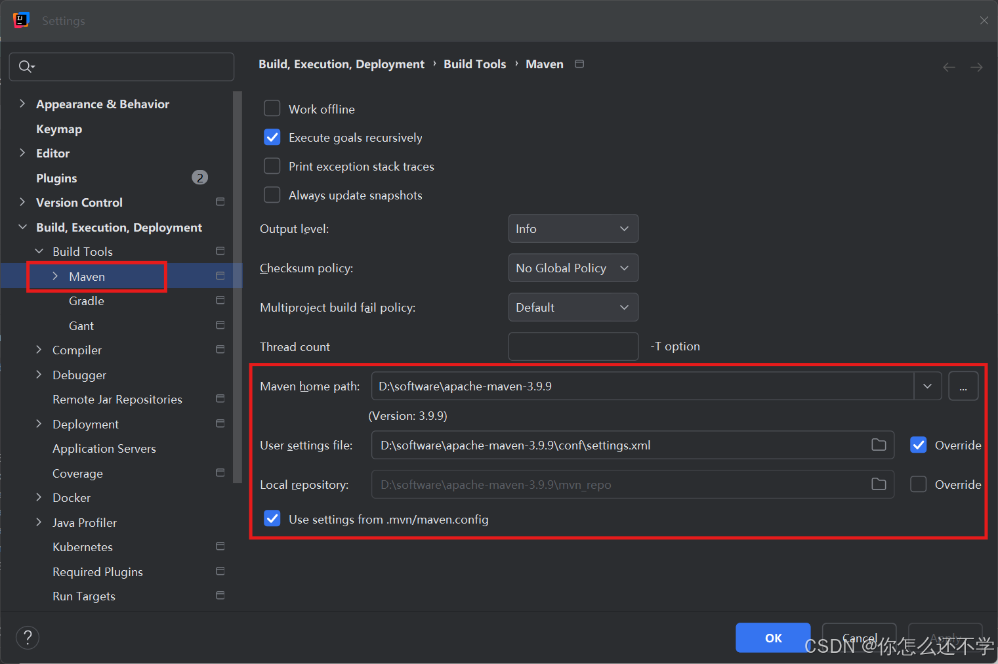Expand the Debugger node
This screenshot has width=998, height=664.
(x=39, y=375)
